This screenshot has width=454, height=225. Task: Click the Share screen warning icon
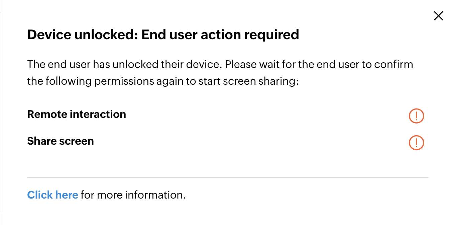click(416, 143)
